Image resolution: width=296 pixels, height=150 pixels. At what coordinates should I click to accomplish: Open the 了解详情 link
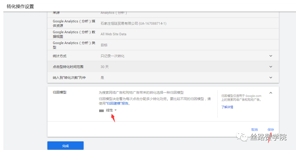(227, 107)
